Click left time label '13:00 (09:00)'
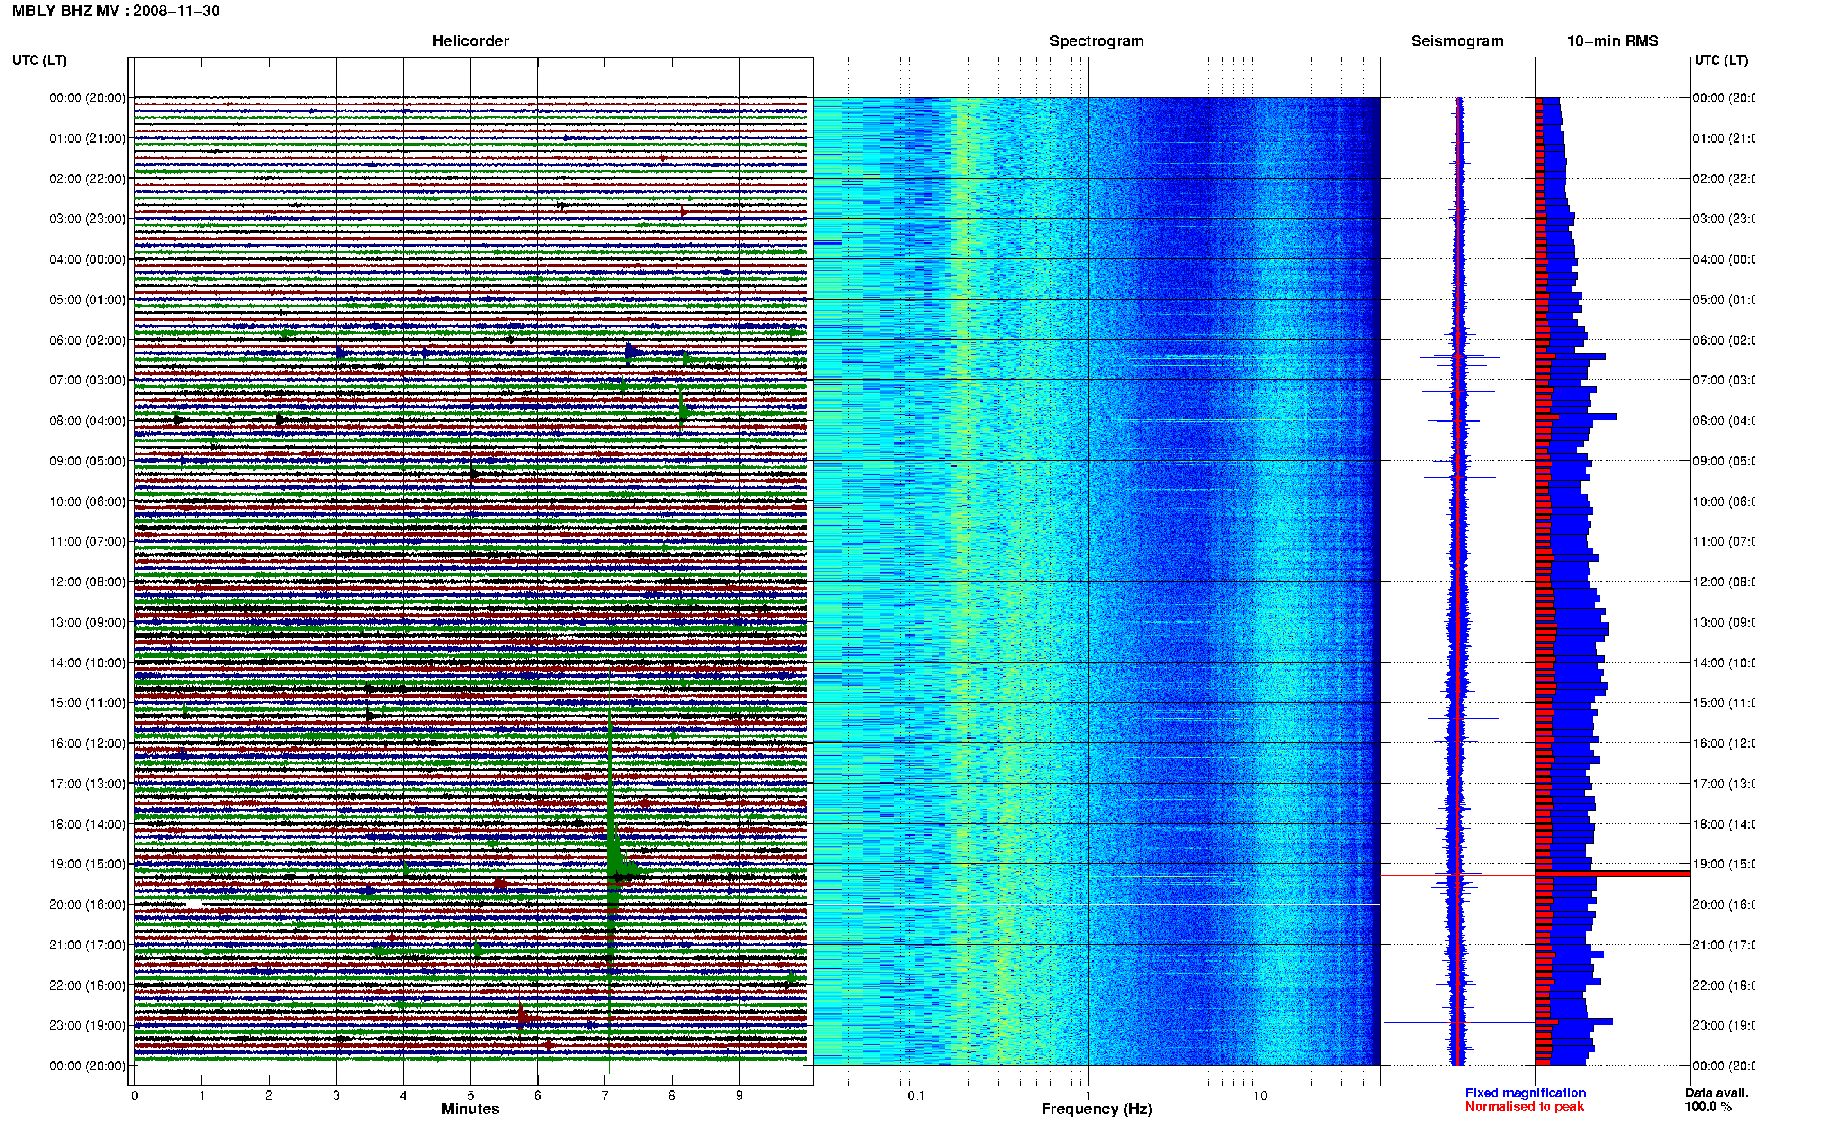This screenshot has height=1143, width=1828. point(87,622)
